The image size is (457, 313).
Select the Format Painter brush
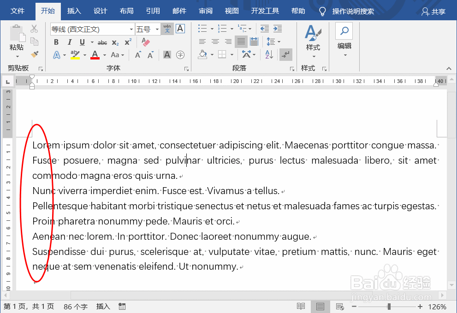tap(35, 54)
